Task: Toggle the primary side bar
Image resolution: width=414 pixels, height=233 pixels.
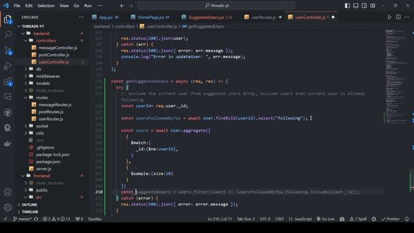Action: click(x=347, y=6)
